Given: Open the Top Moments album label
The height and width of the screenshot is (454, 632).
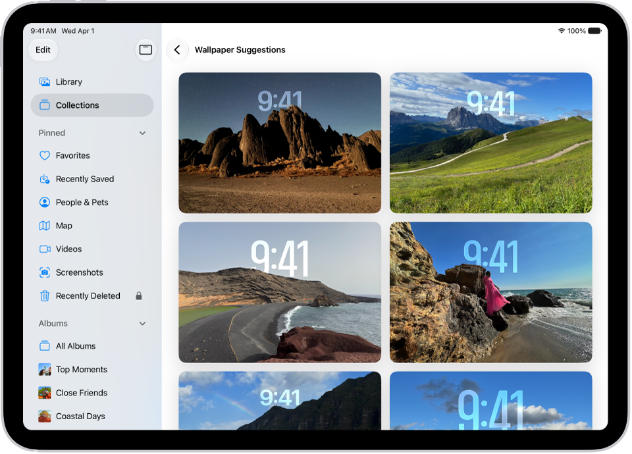Looking at the screenshot, I should coord(82,369).
